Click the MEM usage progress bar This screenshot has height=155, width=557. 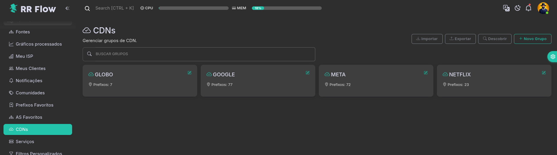tap(286, 8)
